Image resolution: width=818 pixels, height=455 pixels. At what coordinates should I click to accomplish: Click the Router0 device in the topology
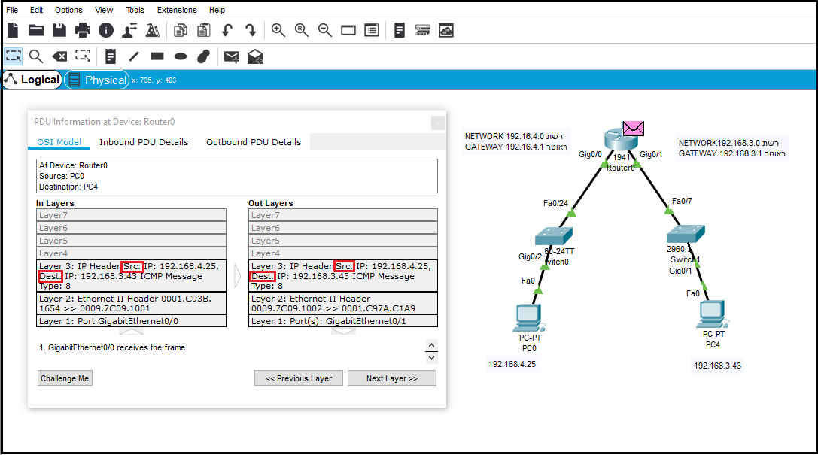pyautogui.click(x=621, y=140)
